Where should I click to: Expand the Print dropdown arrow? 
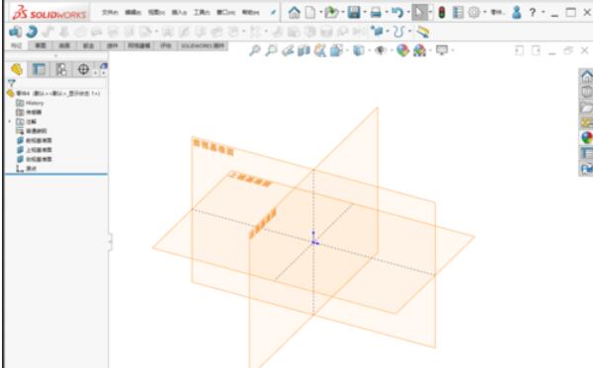(386, 13)
